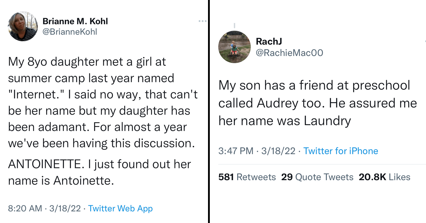Screen dimensions: 426x223
Task: Click the 3/18/22 date on Brianne's tweet
Action: (65, 209)
